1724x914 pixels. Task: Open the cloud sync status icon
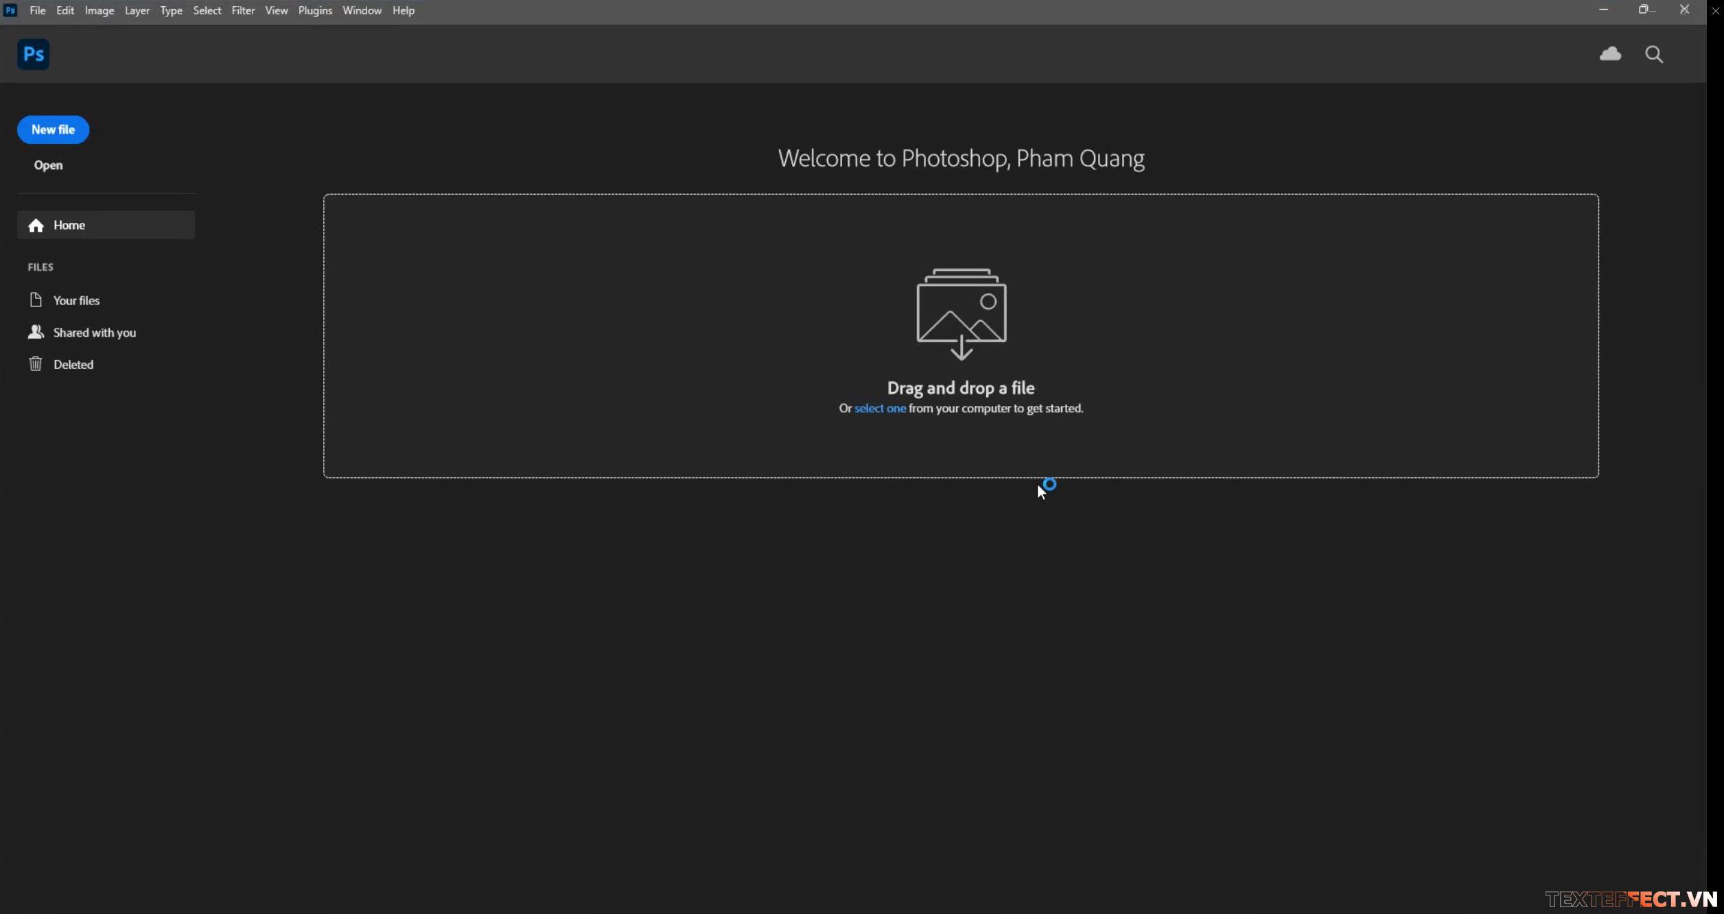pos(1610,53)
